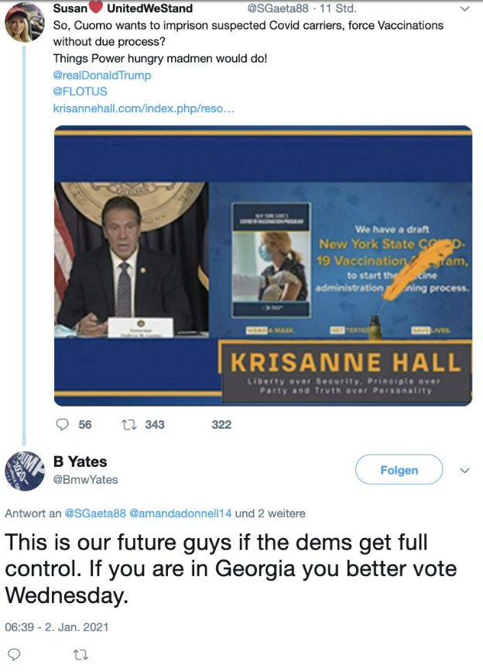The width and height of the screenshot is (483, 672).
Task: Click the @amandadonnell14 mention
Action: tap(180, 513)
